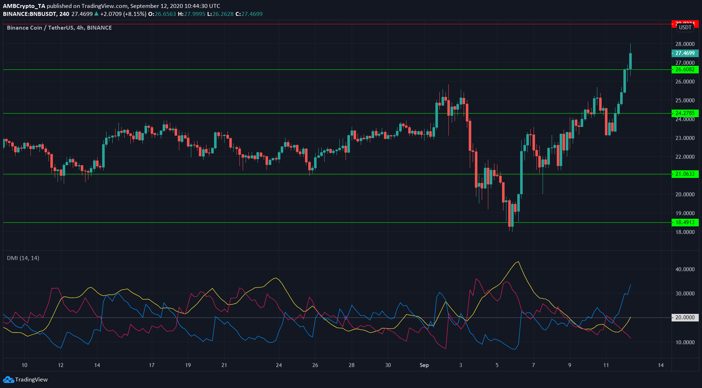Click the 27.0000 price axis label
Screen dimensions: 702x388
685,63
